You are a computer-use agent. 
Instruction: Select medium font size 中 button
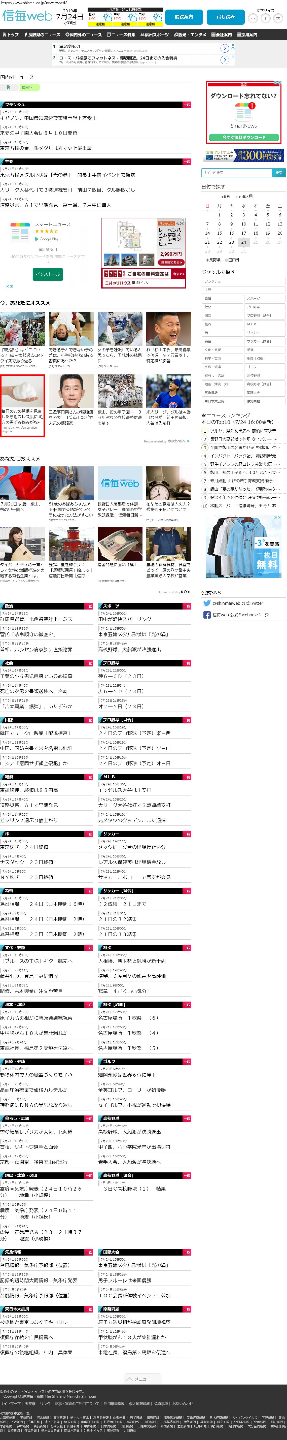(265, 18)
